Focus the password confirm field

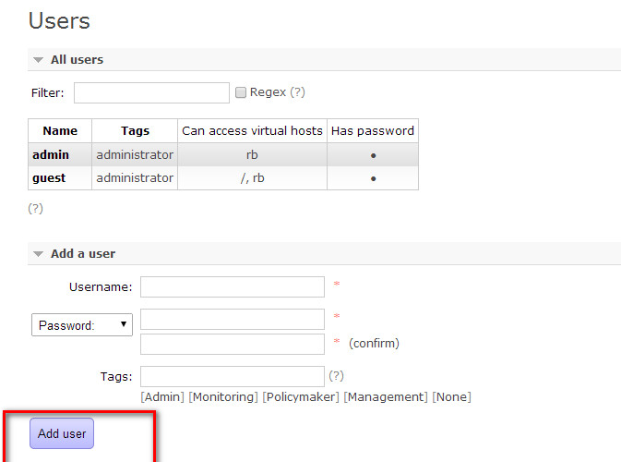[x=233, y=344]
